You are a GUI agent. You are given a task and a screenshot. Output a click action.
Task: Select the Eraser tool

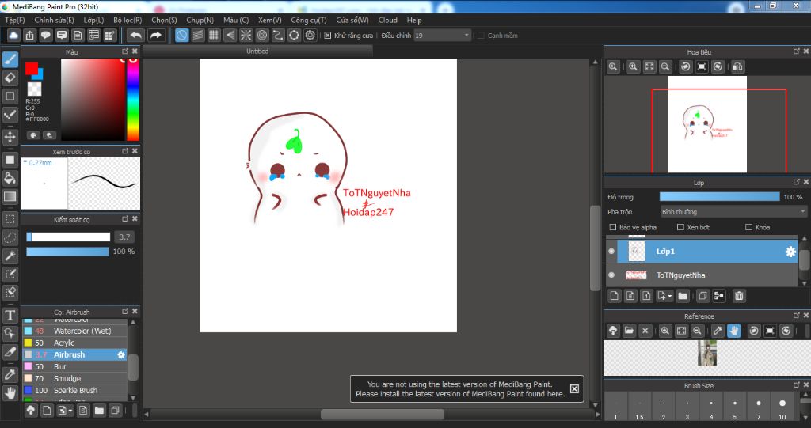pyautogui.click(x=10, y=78)
